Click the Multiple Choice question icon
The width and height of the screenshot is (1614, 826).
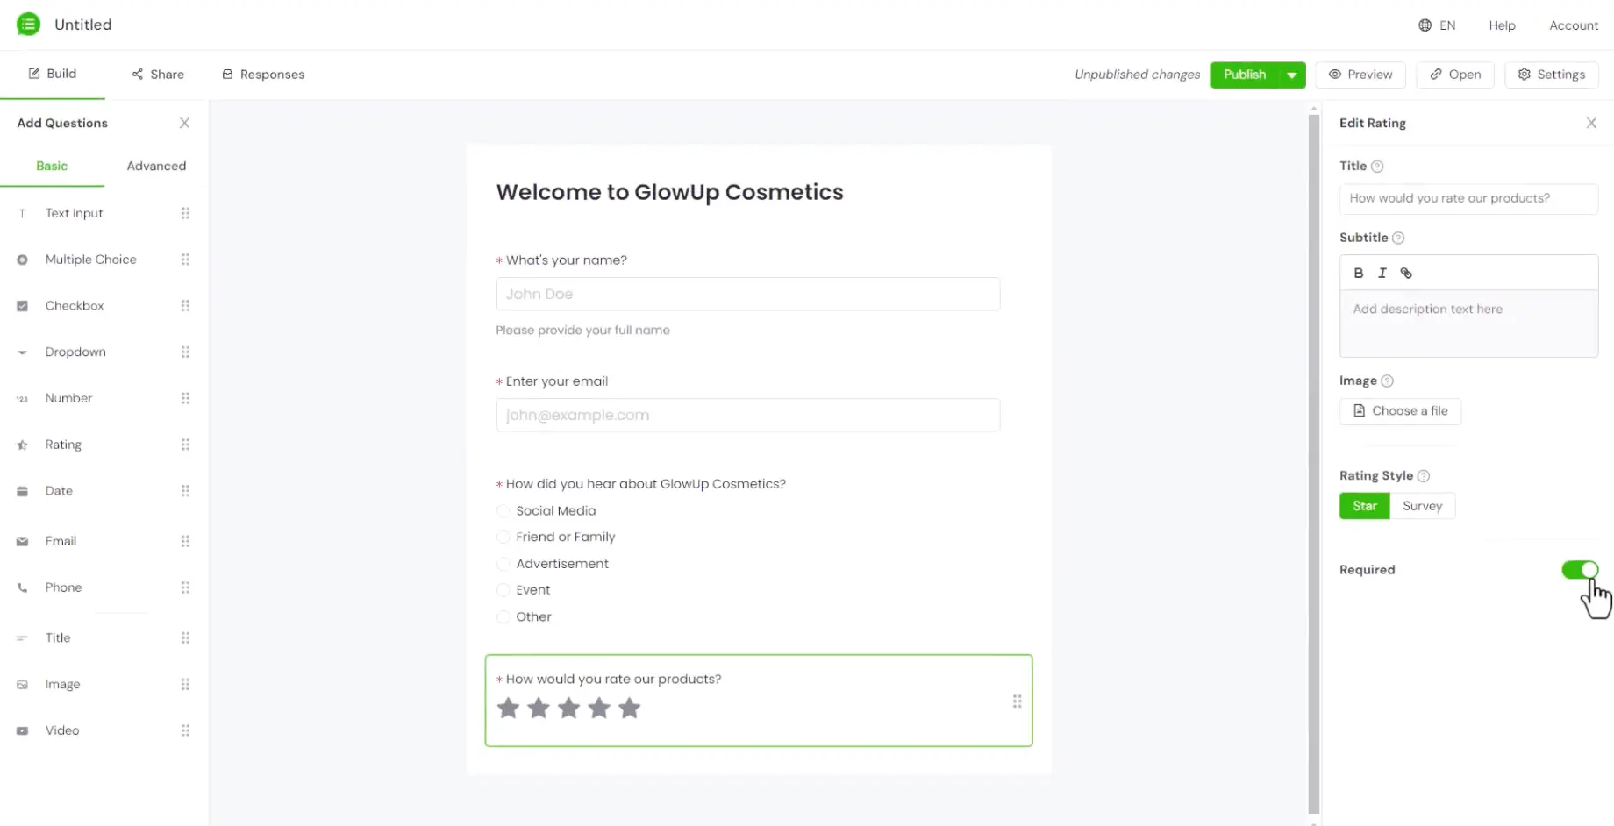[22, 260]
